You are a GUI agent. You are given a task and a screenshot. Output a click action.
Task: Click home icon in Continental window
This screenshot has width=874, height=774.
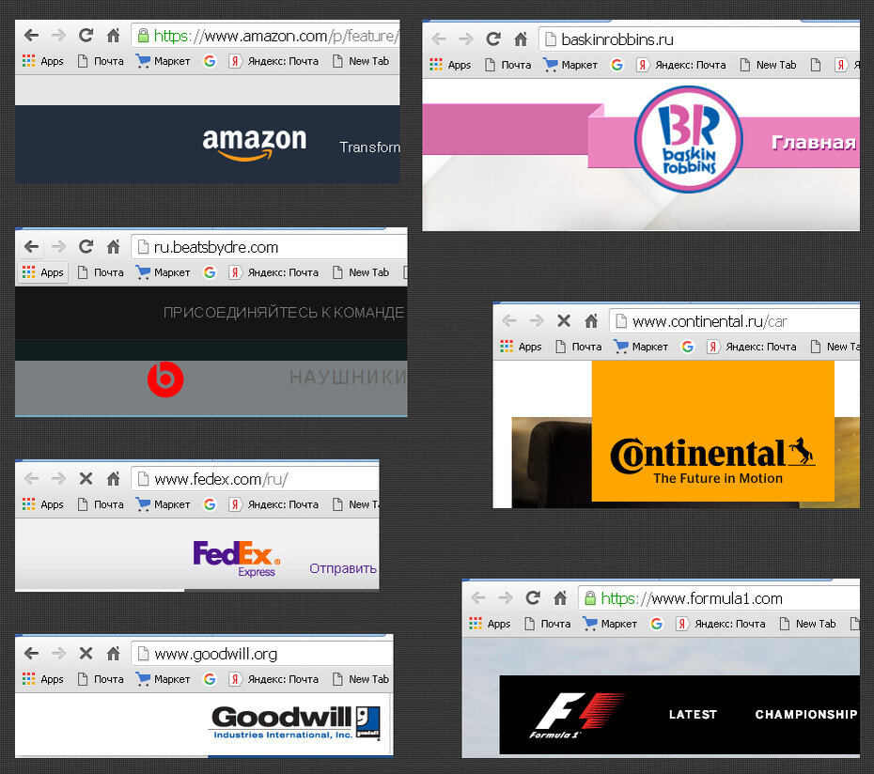point(591,321)
